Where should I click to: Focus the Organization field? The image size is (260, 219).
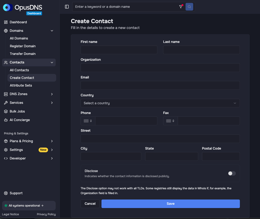(160, 68)
